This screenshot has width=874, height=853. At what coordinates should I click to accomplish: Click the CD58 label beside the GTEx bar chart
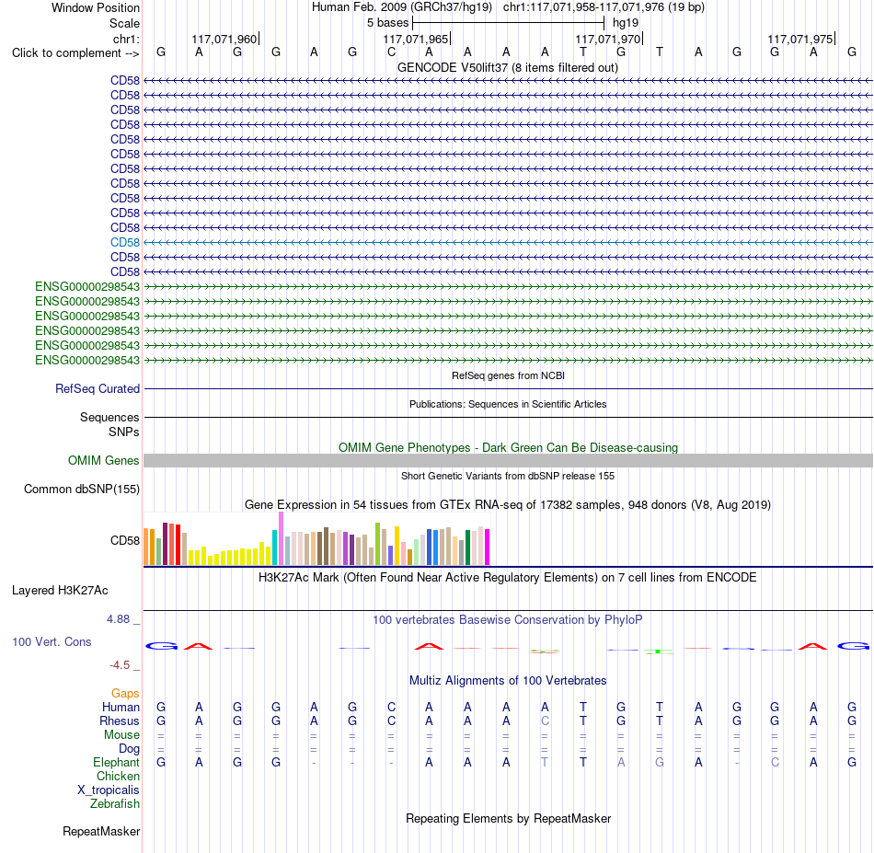(125, 541)
